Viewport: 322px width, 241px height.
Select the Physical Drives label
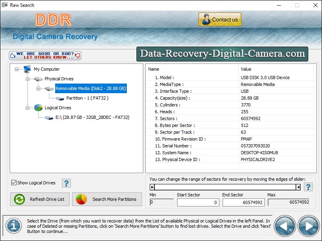pos(59,79)
